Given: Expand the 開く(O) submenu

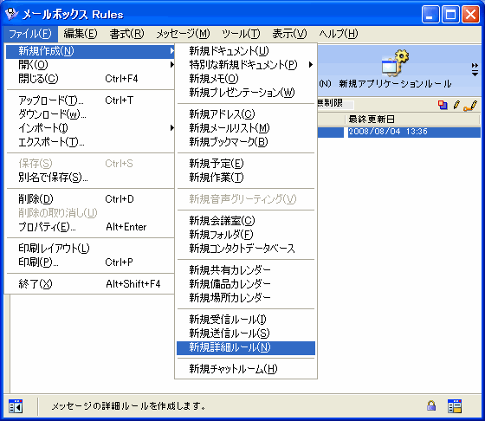Looking at the screenshot, I should click(90, 65).
